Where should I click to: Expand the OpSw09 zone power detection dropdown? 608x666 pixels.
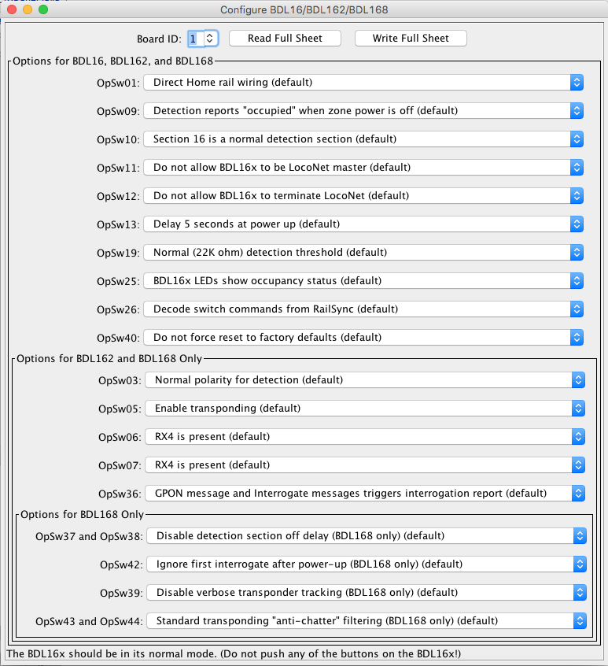[363, 111]
